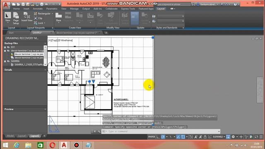Click the command line input field
265x149 pixels.
click(x=161, y=131)
